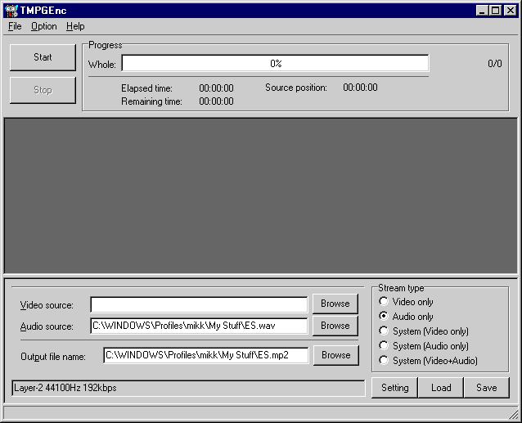Close the TMPGEnc window
Viewport: 522px width, 423px height.
pos(511,11)
